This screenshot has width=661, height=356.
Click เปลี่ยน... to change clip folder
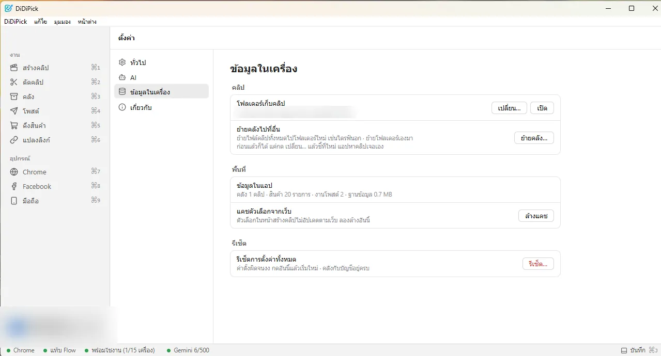click(x=509, y=108)
